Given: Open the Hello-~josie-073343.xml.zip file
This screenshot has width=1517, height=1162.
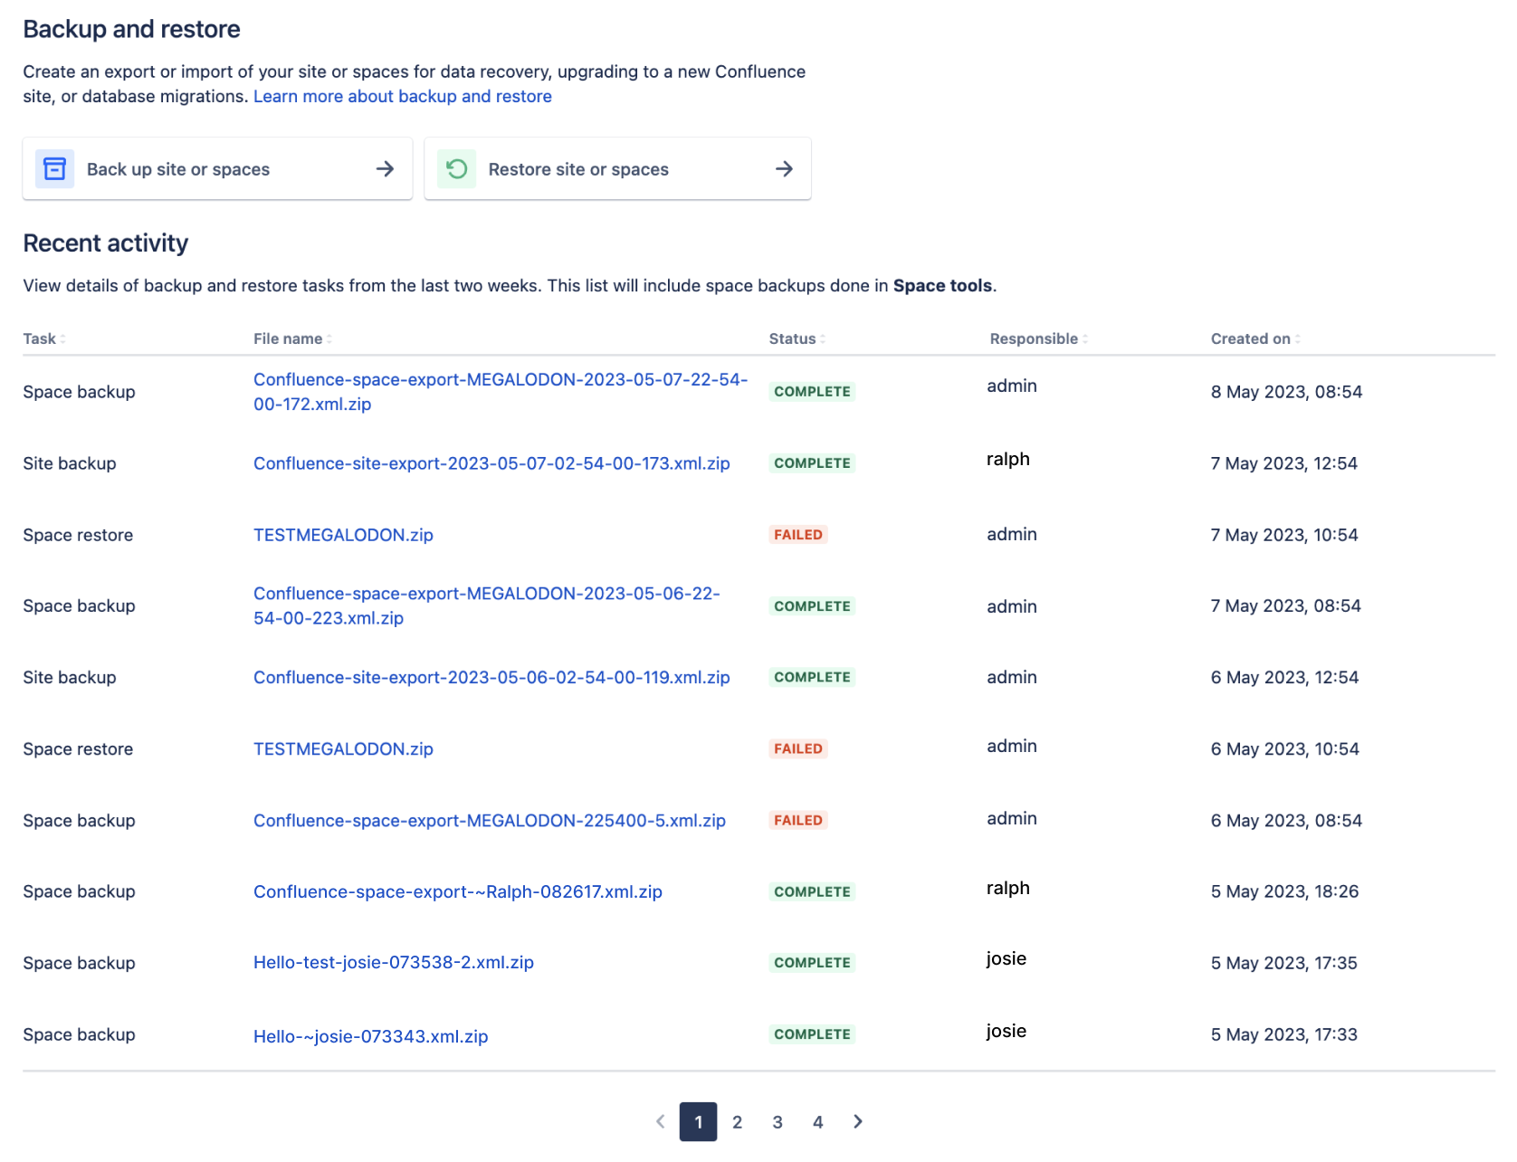Looking at the screenshot, I should pyautogui.click(x=370, y=1036).
